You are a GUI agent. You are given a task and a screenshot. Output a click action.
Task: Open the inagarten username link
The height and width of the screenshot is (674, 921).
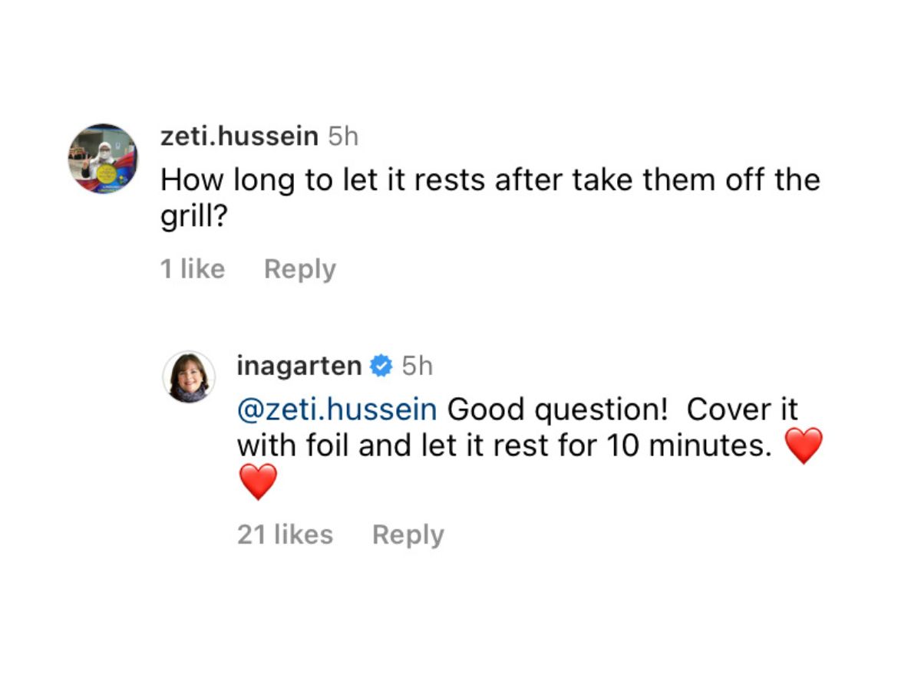tap(299, 366)
